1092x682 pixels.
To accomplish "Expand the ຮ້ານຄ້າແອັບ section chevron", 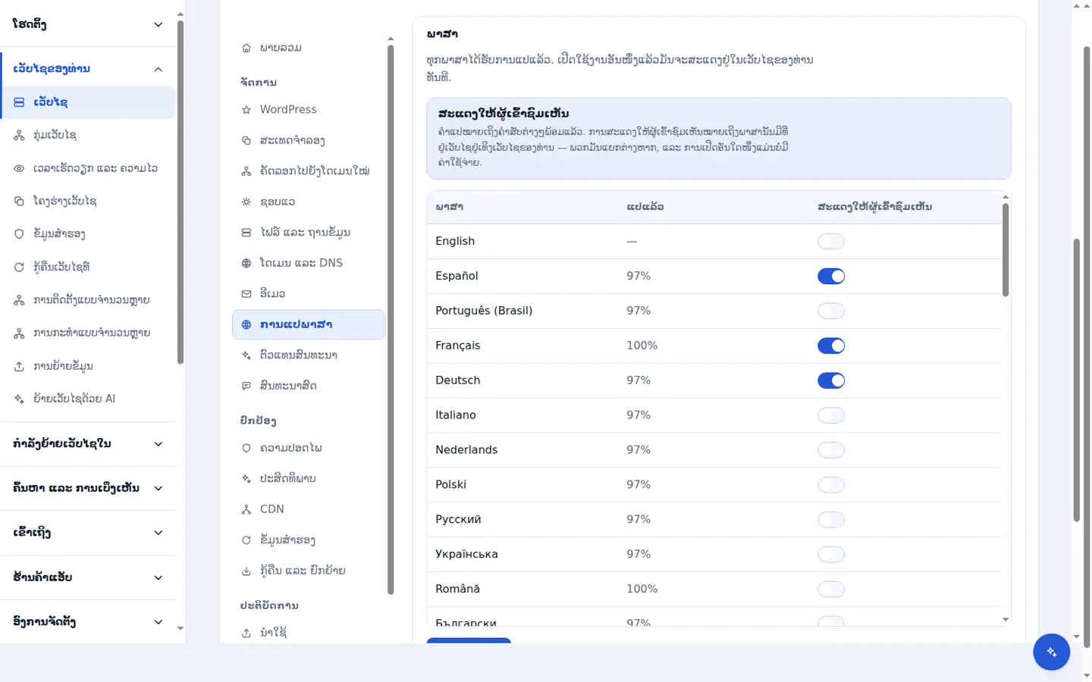I will point(158,577).
